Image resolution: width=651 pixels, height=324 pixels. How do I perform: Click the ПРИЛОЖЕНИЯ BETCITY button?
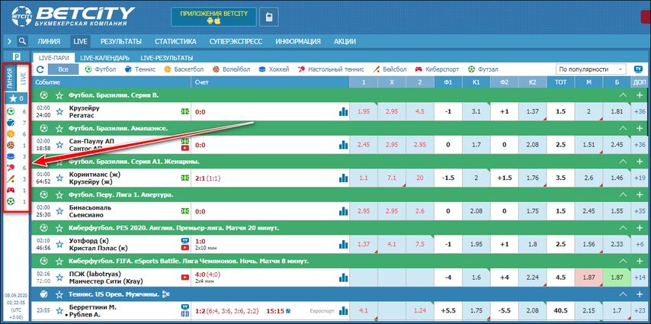pyautogui.click(x=213, y=18)
